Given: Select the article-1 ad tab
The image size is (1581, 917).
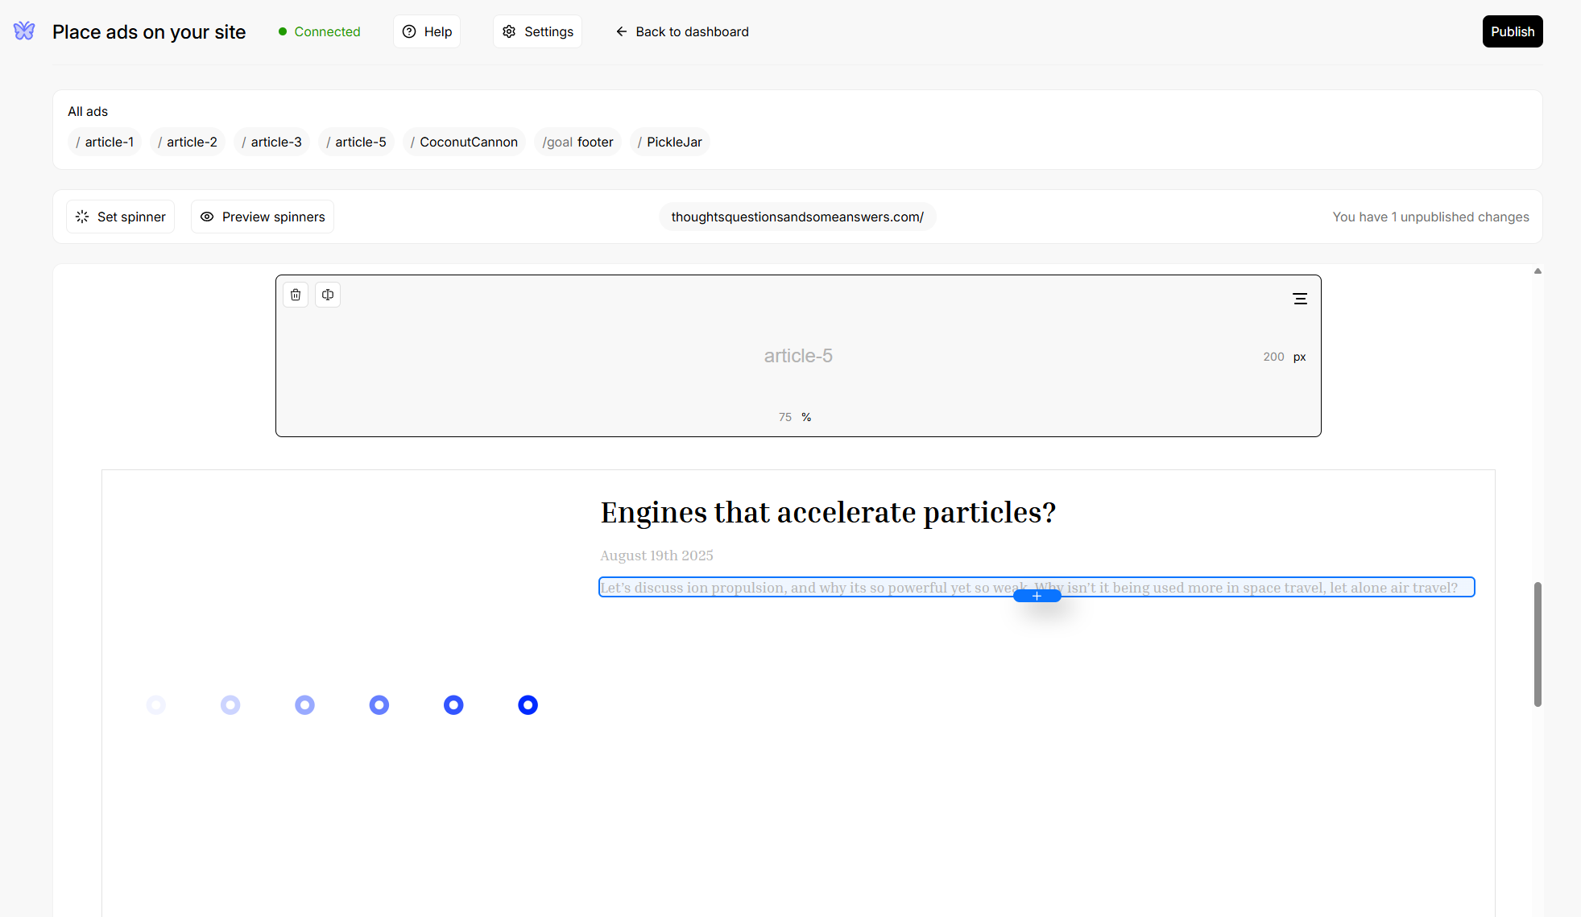Looking at the screenshot, I should 105,142.
